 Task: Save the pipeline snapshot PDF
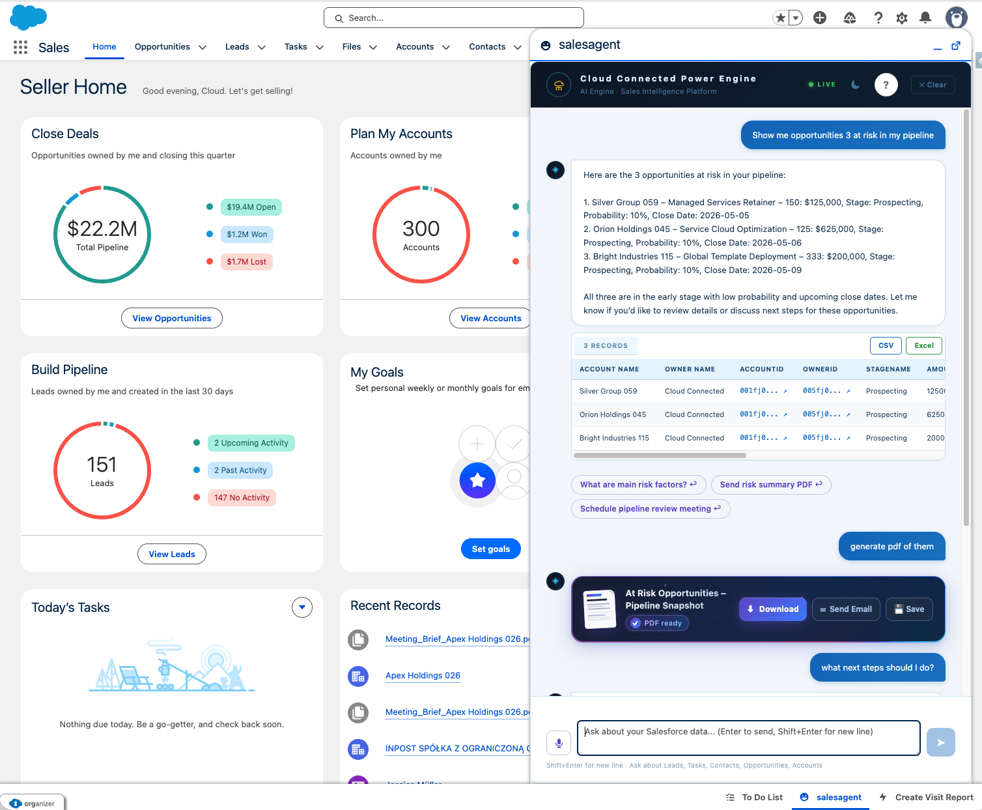[909, 609]
